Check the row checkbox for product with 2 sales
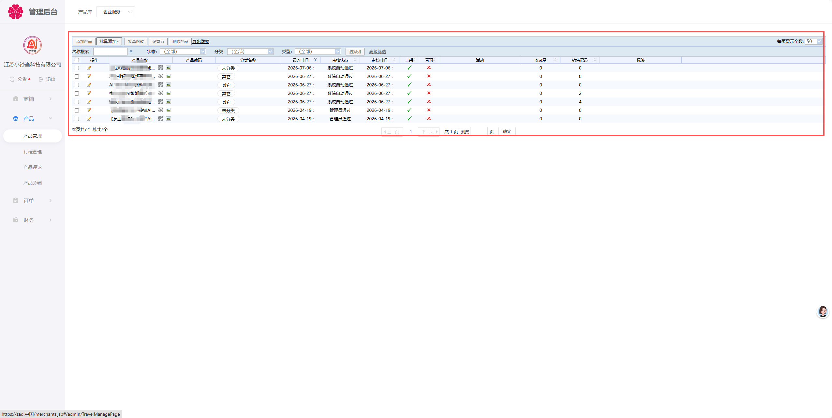Viewport: 832px width, 418px height. (x=77, y=93)
